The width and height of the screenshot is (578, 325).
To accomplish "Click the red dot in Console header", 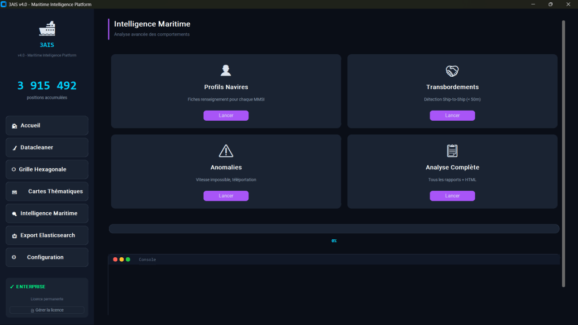I will (x=115, y=260).
